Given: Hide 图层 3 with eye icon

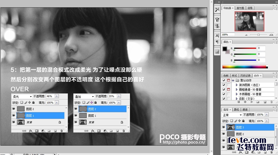Looking at the screenshot, I should (x=223, y=127).
